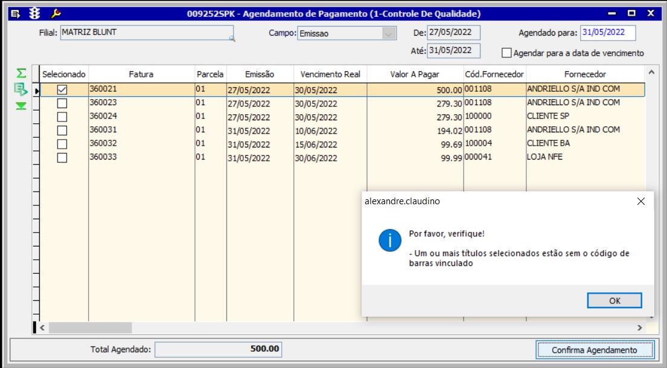Open the Campo Emissao dropdown

pos(389,34)
